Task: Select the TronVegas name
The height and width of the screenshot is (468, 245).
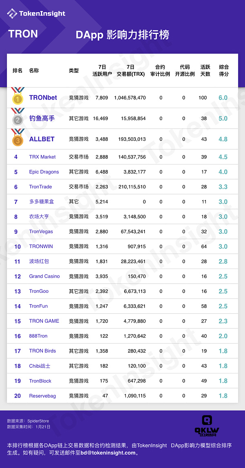Action: pos(41,232)
